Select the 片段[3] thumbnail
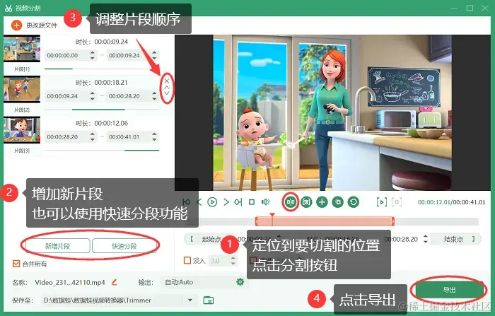 (22, 130)
